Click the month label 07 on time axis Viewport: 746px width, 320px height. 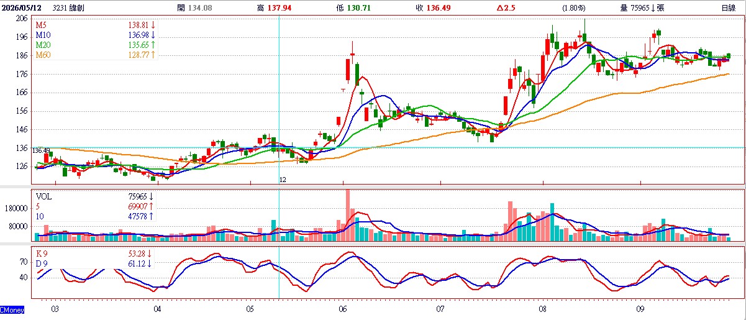click(440, 309)
